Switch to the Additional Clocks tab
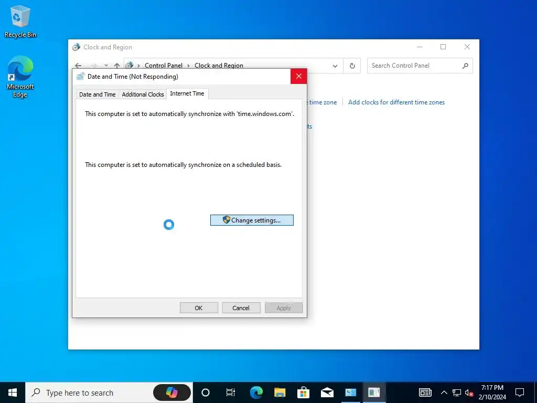 pos(143,94)
